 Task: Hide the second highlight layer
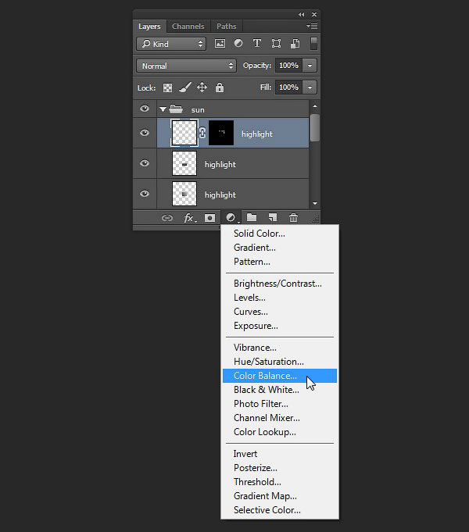145,163
